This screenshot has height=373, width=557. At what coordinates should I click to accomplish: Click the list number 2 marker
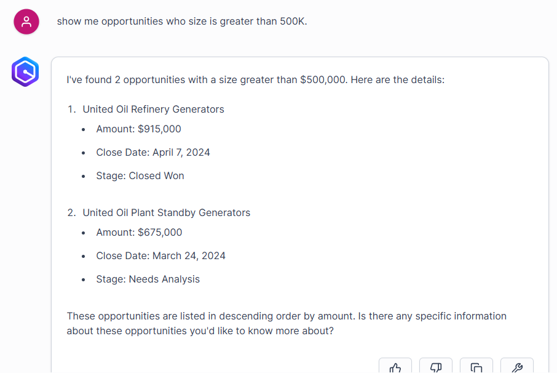coord(71,213)
